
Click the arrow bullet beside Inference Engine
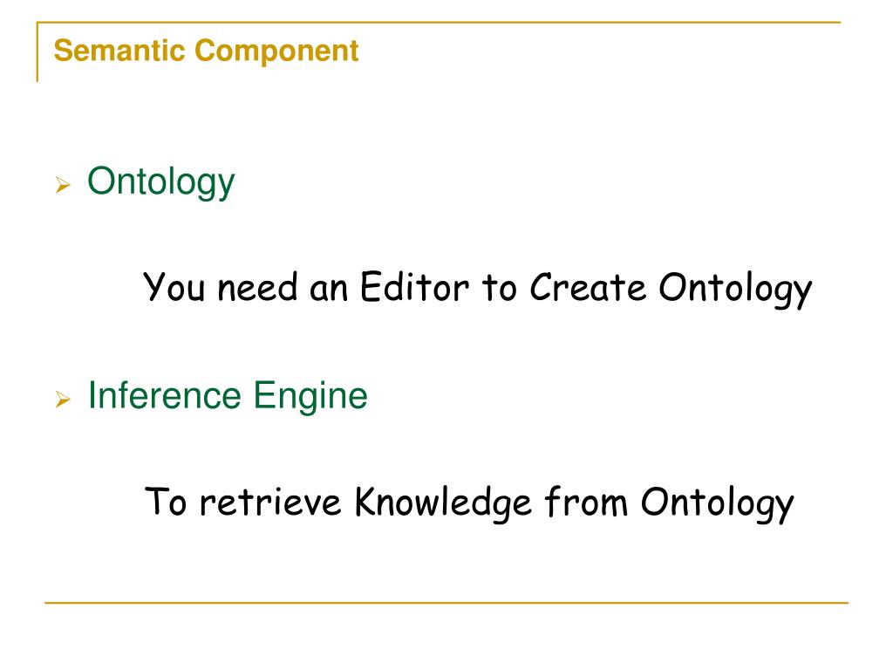click(63, 399)
